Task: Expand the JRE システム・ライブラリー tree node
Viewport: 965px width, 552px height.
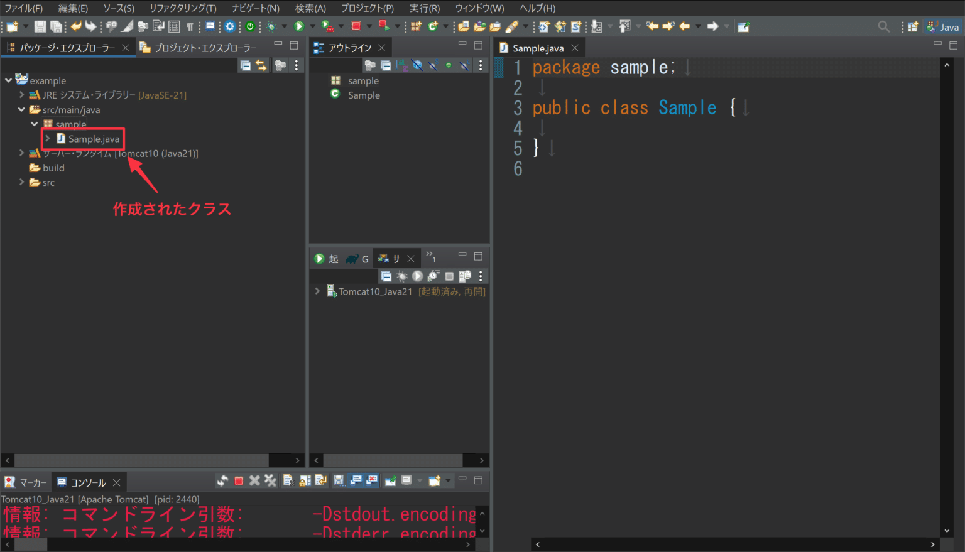Action: 21,95
